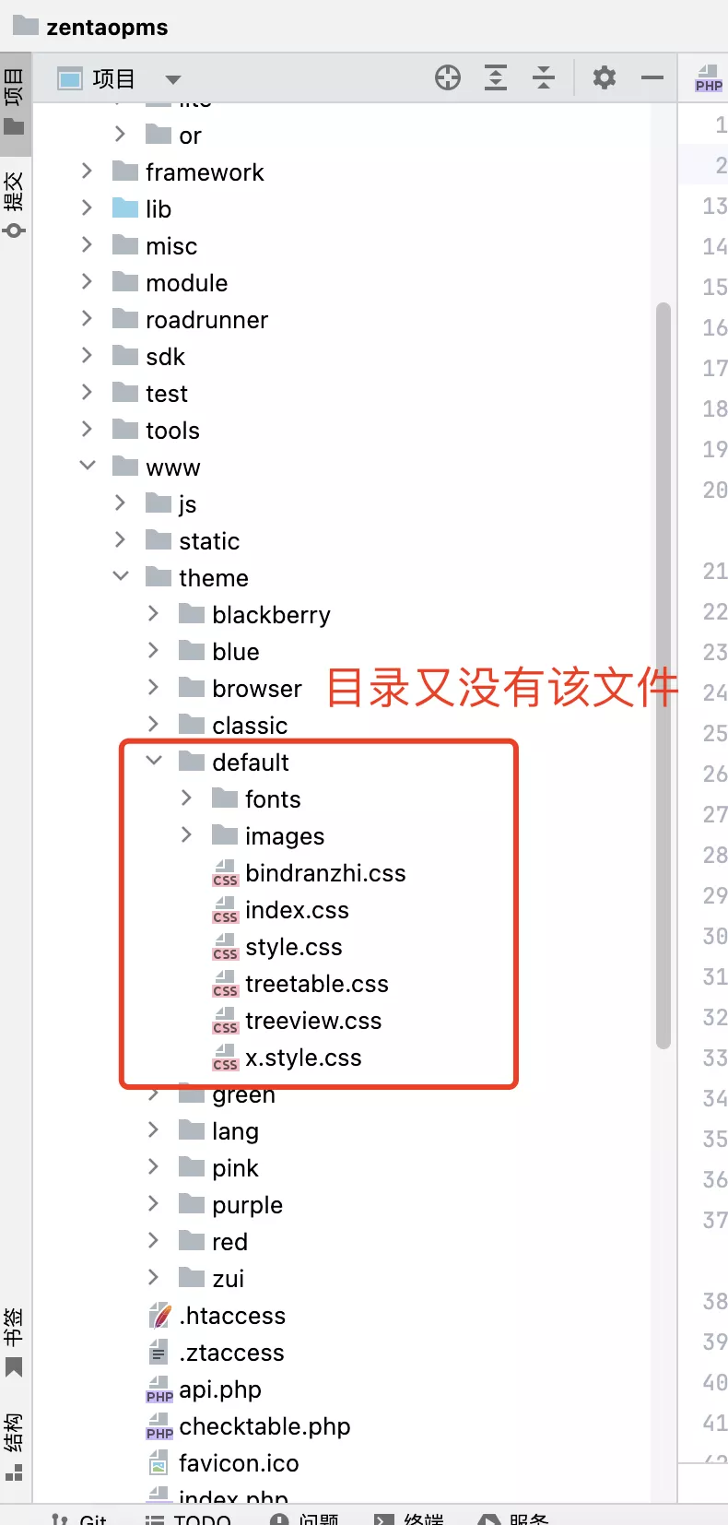Open the 书签 bookmarks side panel
The height and width of the screenshot is (1525, 728).
[x=14, y=1342]
